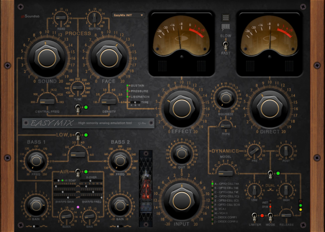
Task: Click the SUSTAIN indicator LED
Action: click(128, 85)
